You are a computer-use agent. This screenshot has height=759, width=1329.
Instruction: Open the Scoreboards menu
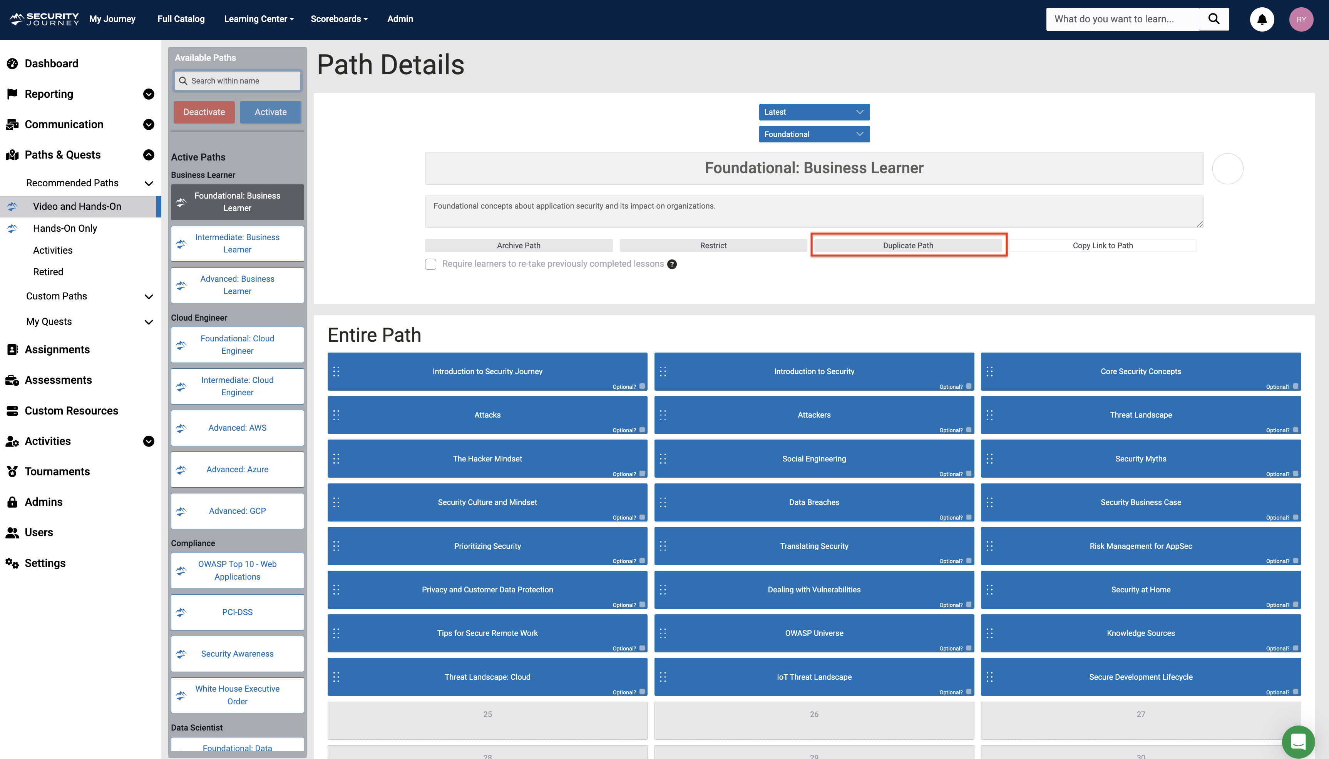tap(339, 19)
